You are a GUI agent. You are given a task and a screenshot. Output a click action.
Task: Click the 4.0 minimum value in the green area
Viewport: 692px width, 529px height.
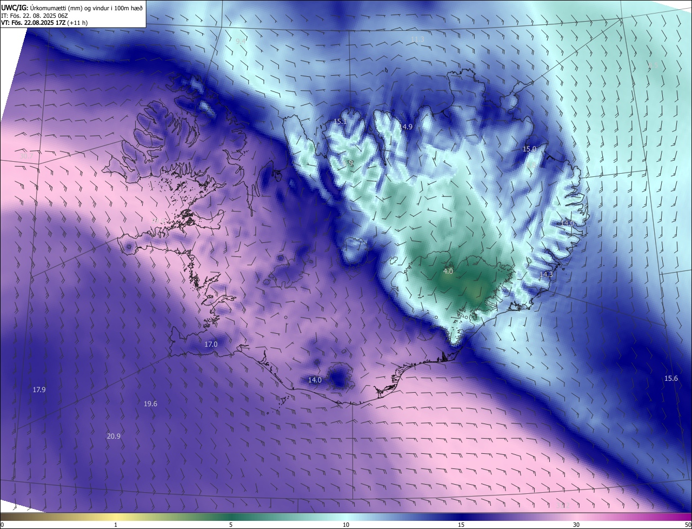(448, 272)
